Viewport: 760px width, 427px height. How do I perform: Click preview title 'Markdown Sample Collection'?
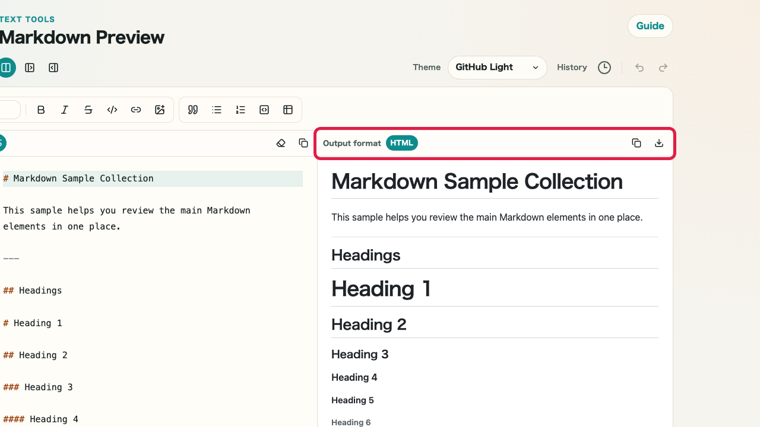point(477,181)
